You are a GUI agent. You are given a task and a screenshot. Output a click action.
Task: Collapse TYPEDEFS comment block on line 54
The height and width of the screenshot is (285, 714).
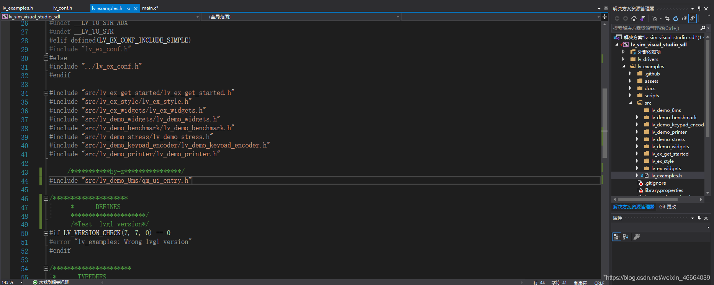pyautogui.click(x=46, y=268)
